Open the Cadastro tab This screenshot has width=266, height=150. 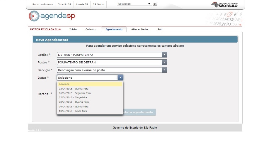(91, 29)
